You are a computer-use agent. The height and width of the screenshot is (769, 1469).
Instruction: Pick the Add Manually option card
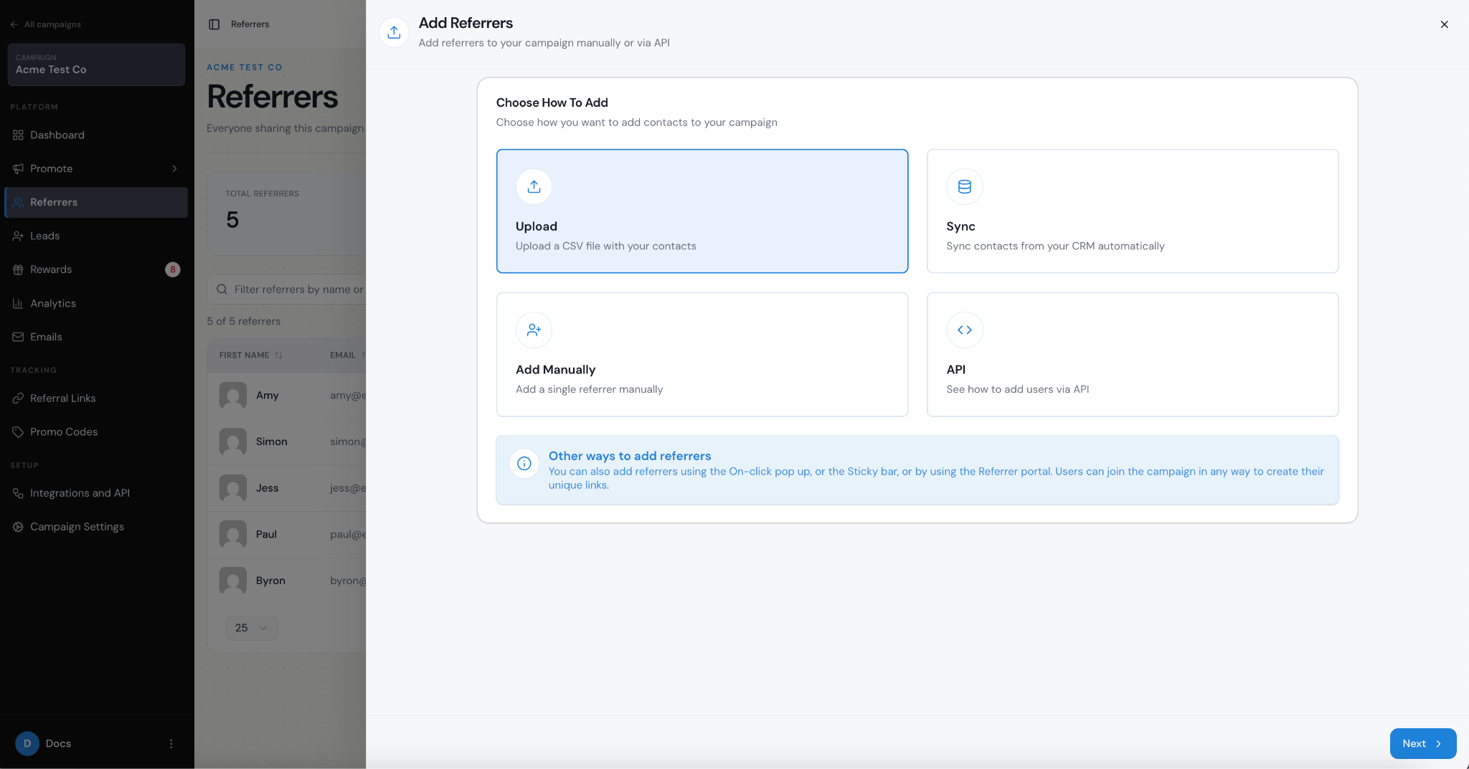coord(702,354)
